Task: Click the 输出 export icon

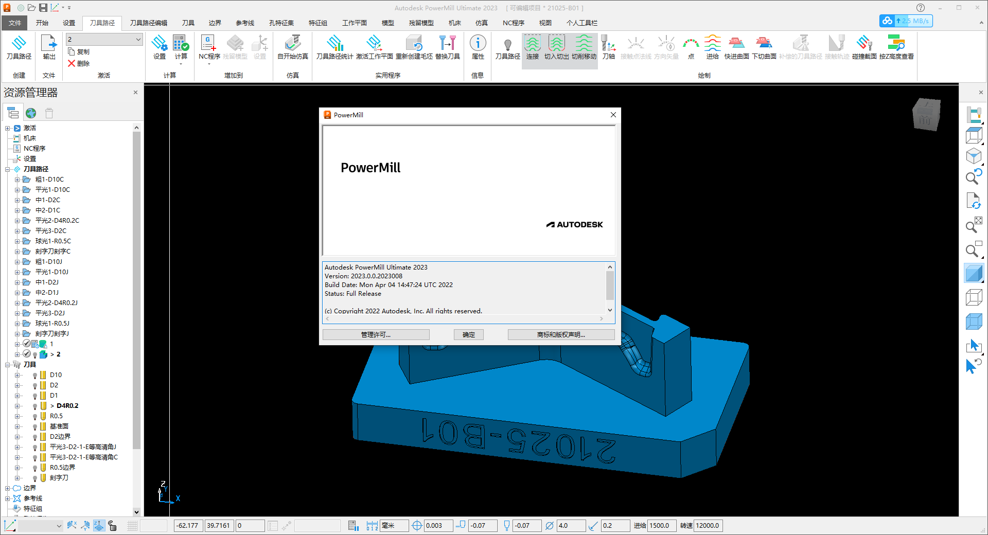Action: click(49, 47)
